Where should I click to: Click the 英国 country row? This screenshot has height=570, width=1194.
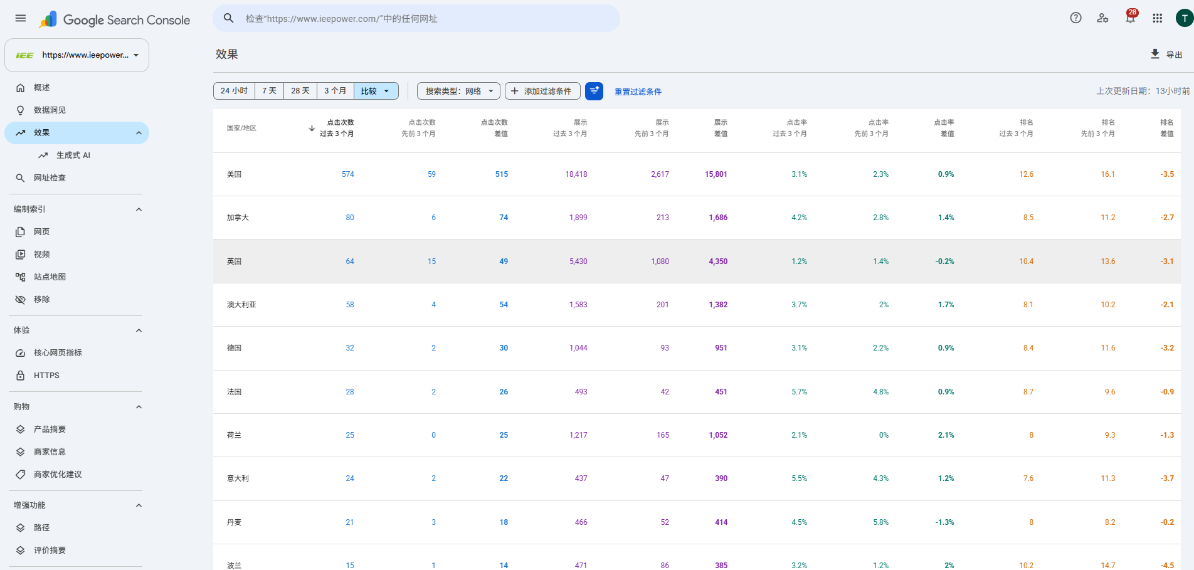point(697,261)
